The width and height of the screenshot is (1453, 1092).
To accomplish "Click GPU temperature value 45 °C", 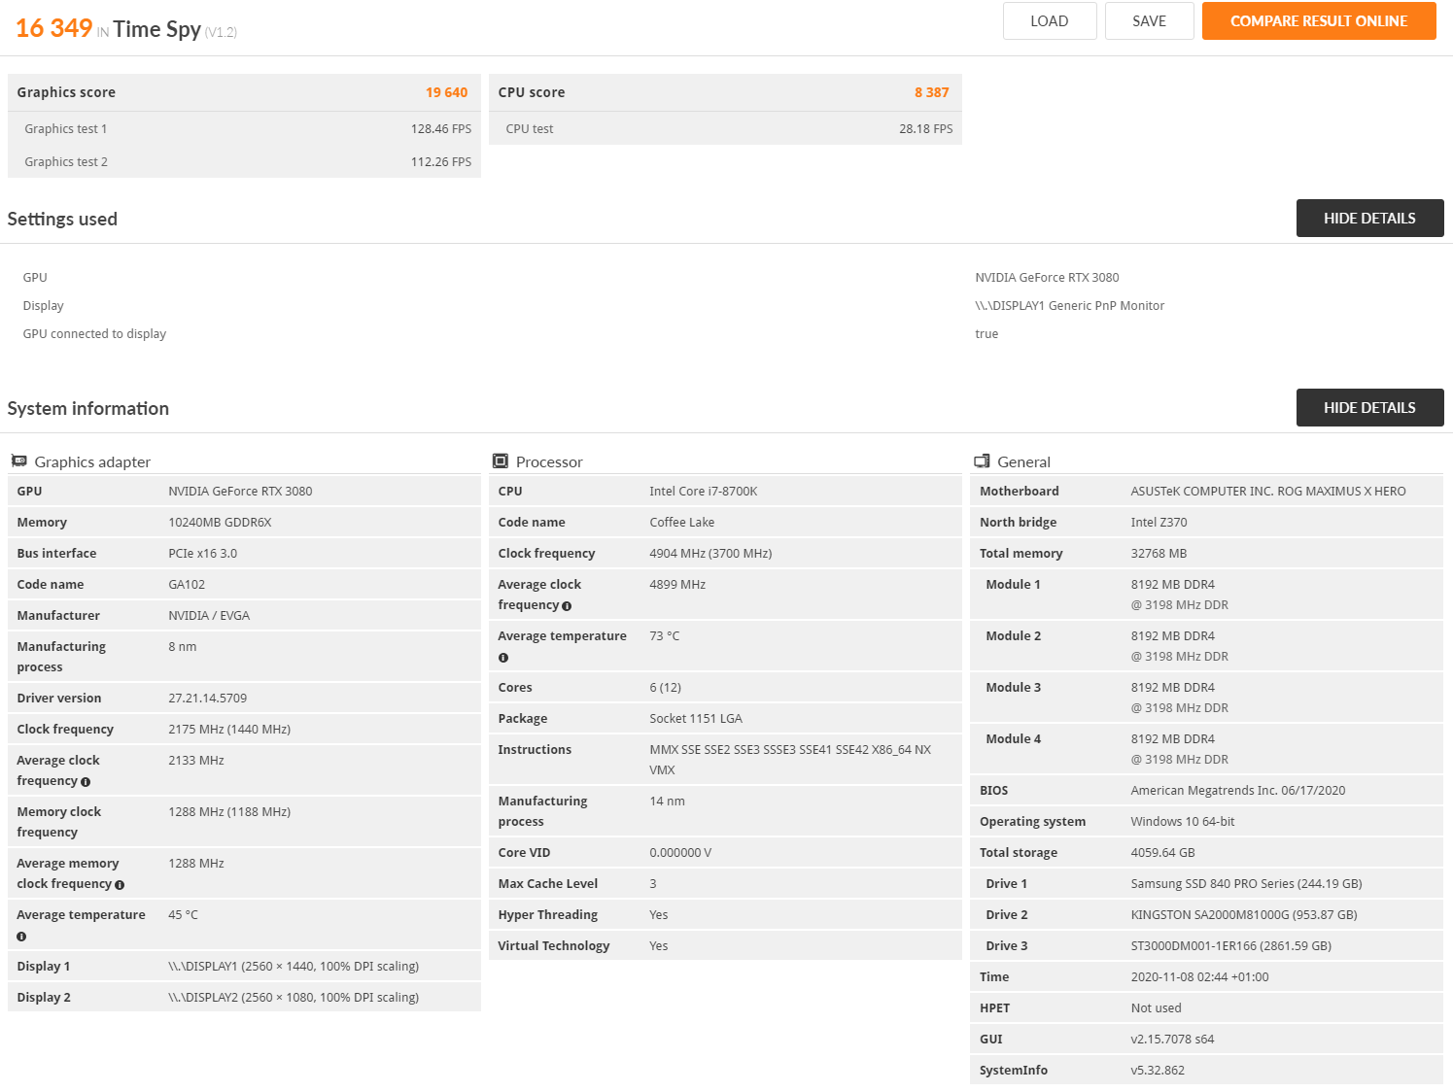I will [x=183, y=914].
